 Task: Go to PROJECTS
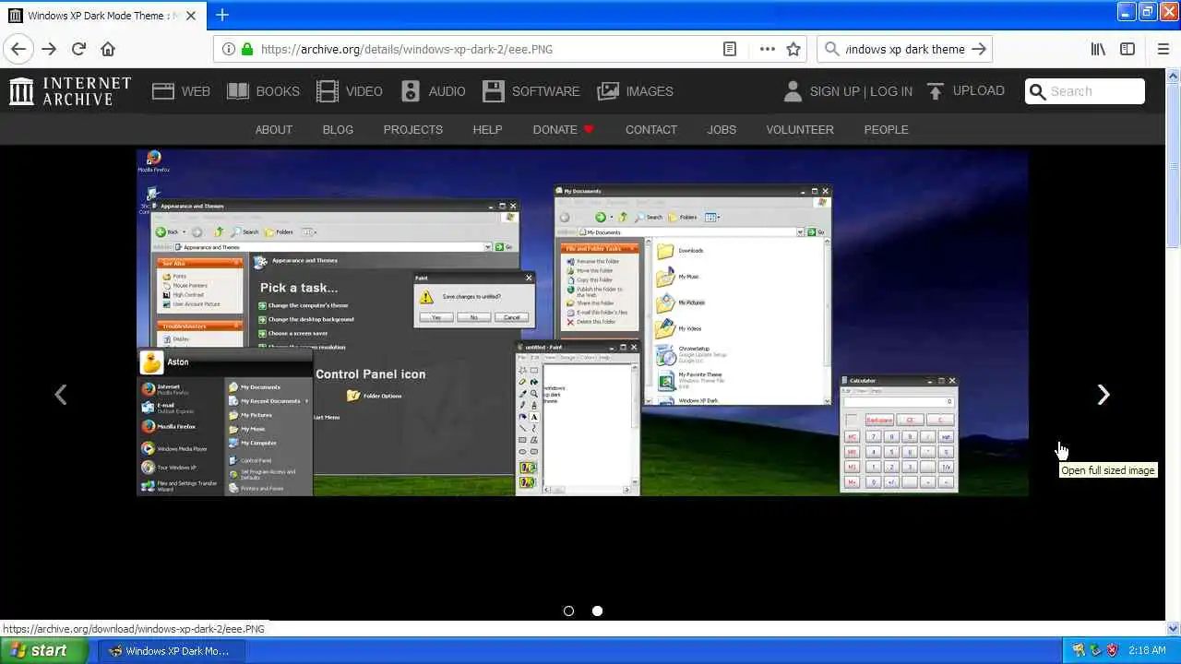point(413,129)
